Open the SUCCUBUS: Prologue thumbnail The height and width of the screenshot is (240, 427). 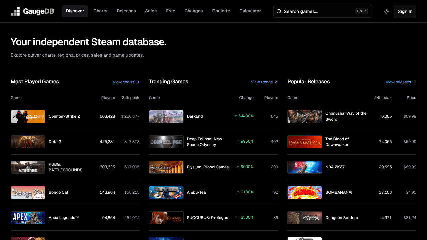pyautogui.click(x=166, y=218)
